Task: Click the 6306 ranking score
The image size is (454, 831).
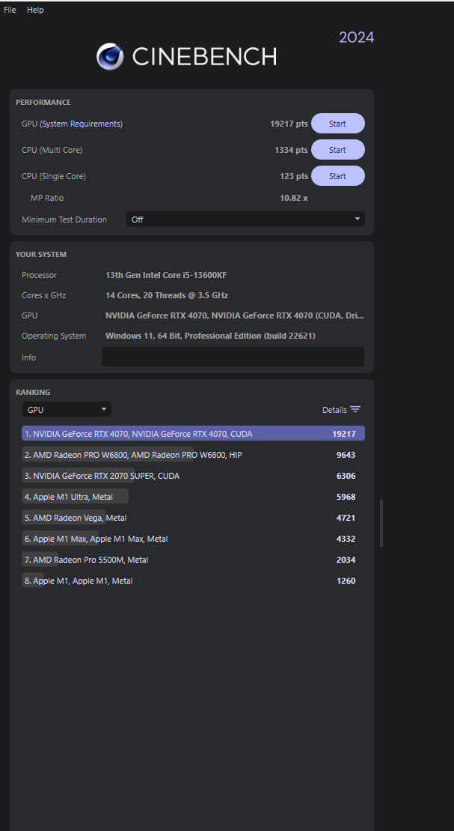Action: tap(346, 476)
